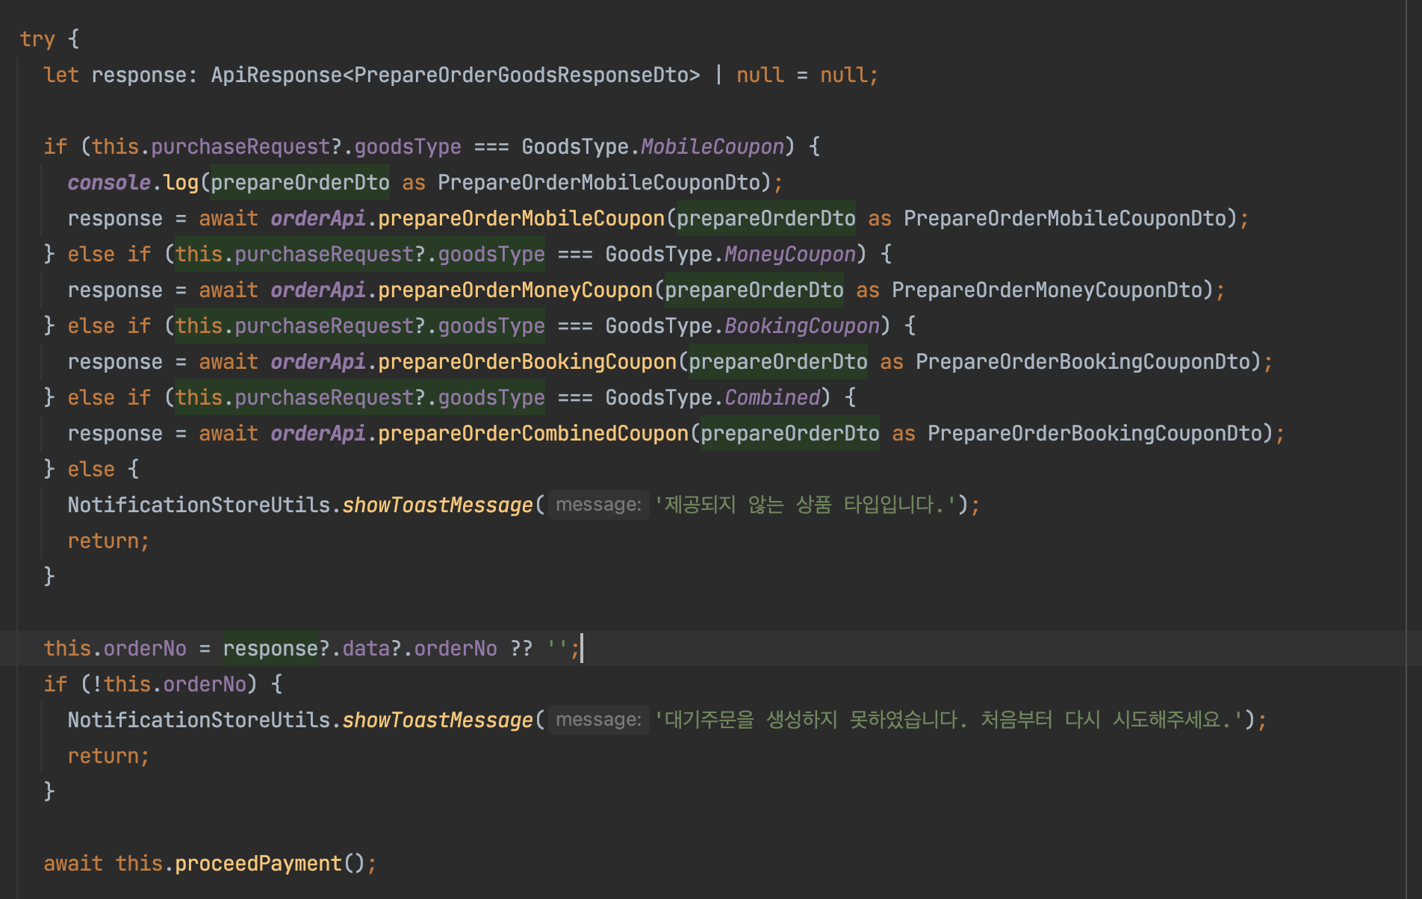1422x899 pixels.
Task: Click the return statement in else block
Action: (108, 541)
